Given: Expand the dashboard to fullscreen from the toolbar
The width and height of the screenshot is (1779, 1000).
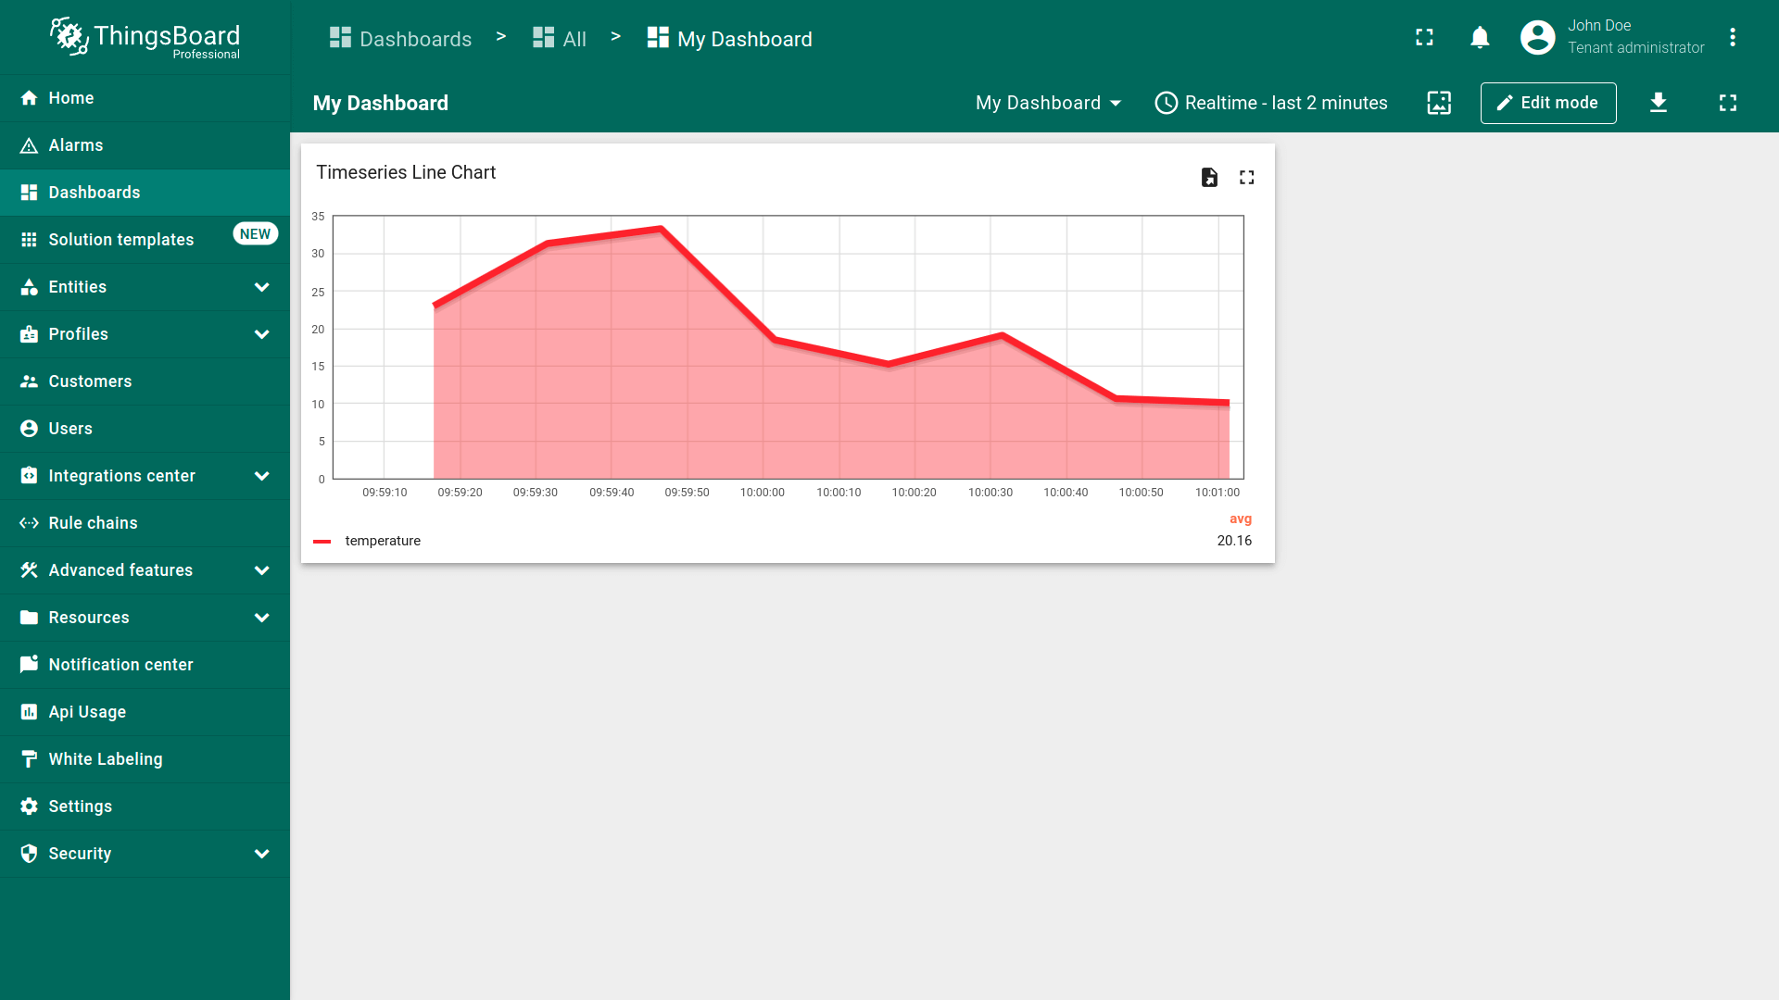Looking at the screenshot, I should tap(1727, 103).
